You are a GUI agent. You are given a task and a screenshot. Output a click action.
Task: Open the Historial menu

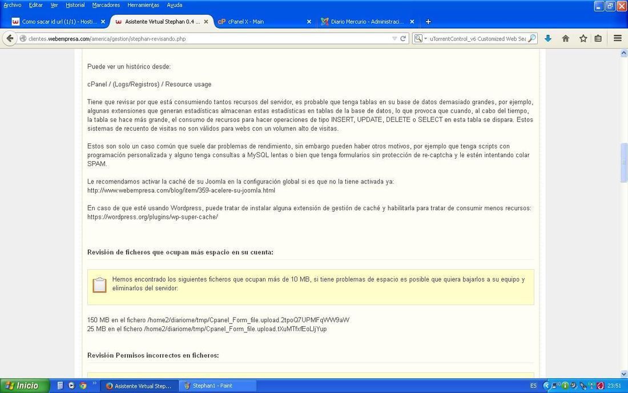pos(75,5)
